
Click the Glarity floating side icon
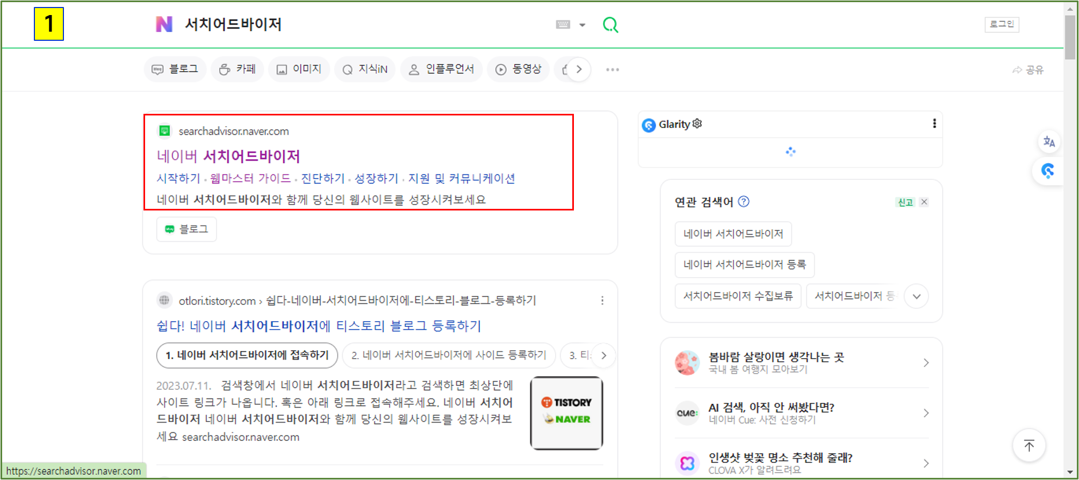tap(1048, 171)
